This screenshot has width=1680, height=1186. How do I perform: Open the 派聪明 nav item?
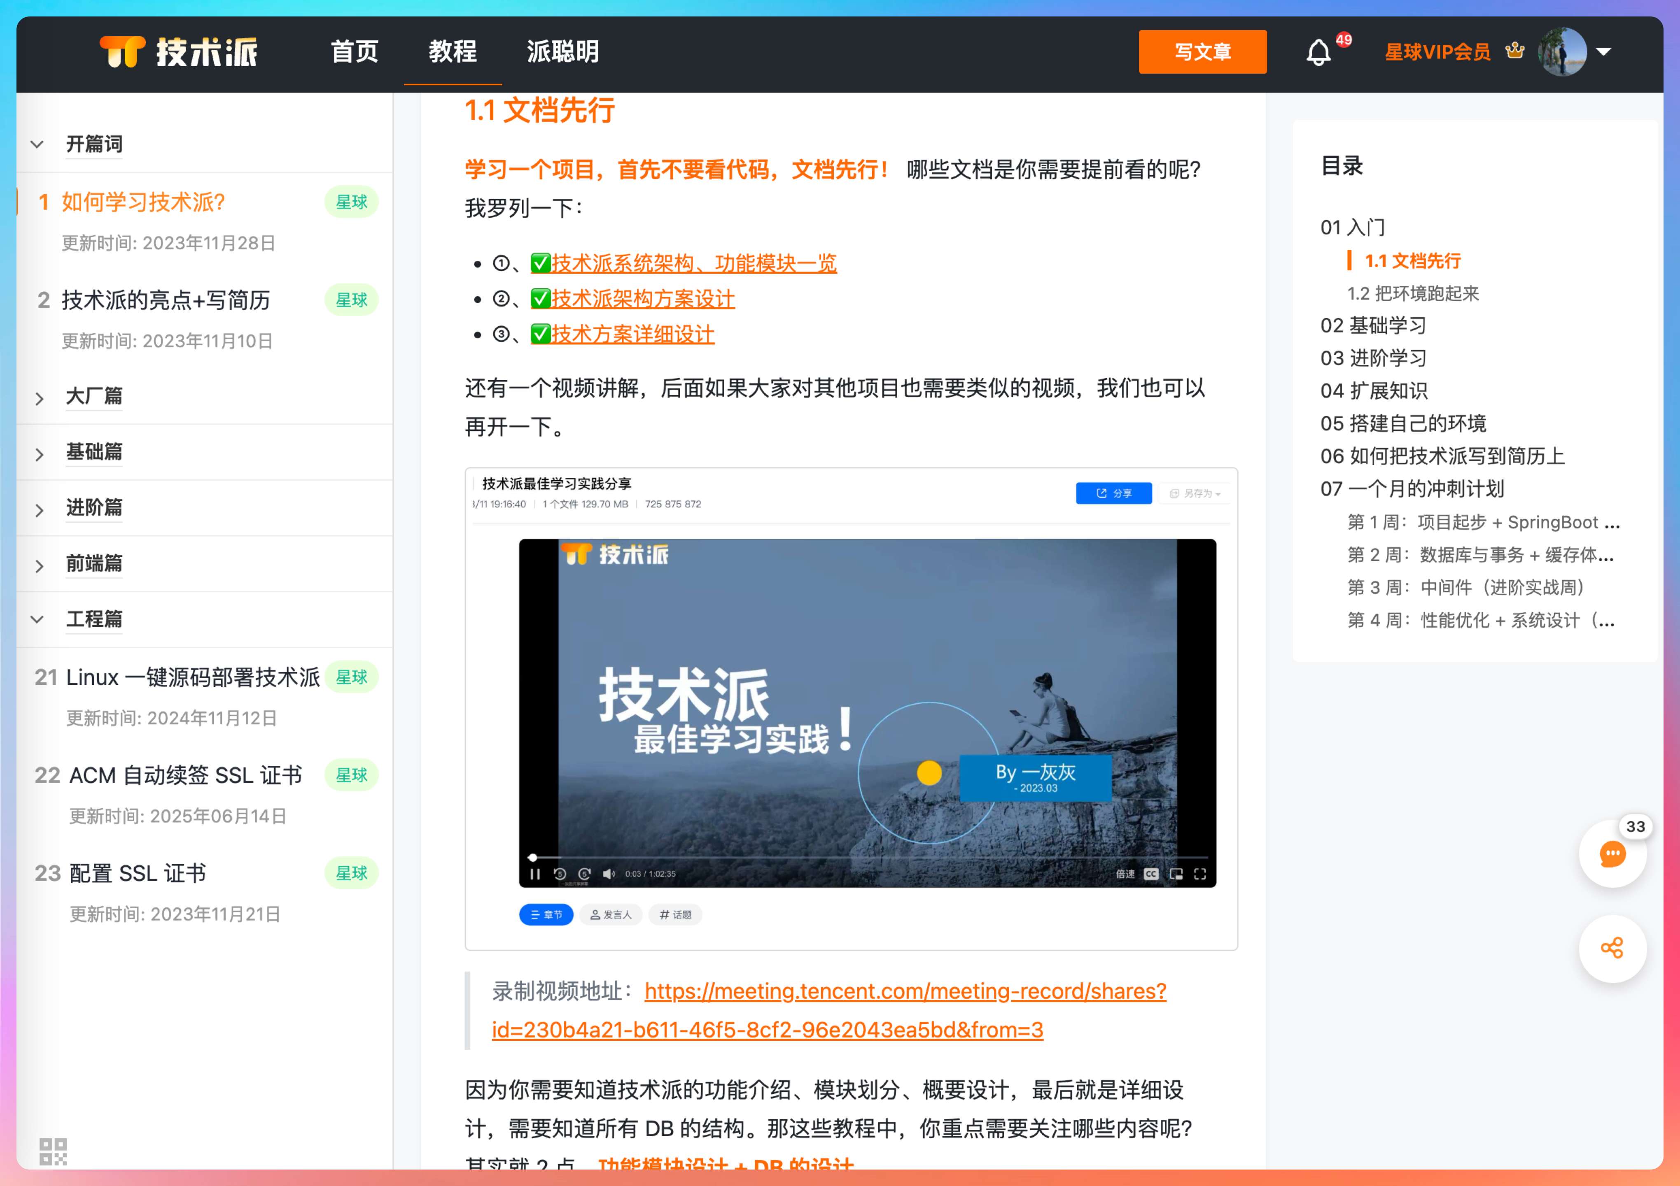tap(563, 52)
